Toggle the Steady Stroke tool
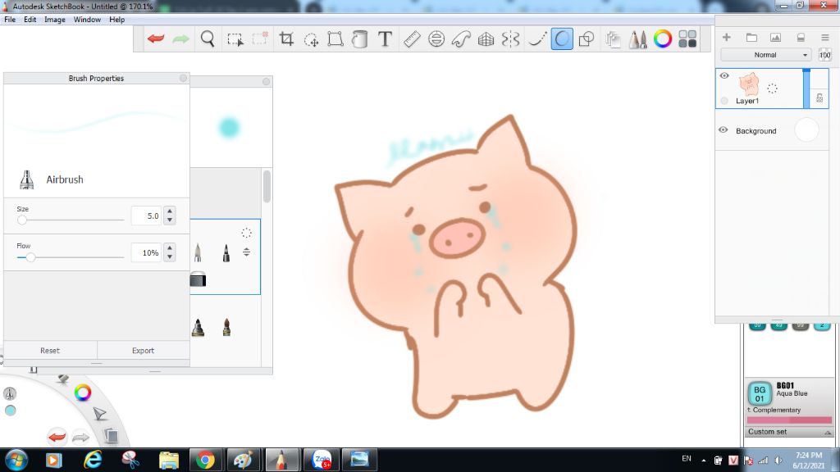840x472 pixels. point(536,39)
